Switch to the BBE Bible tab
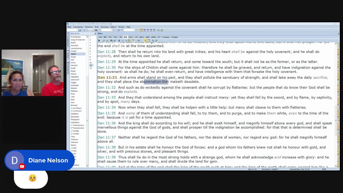343x193 pixels. (105, 37)
